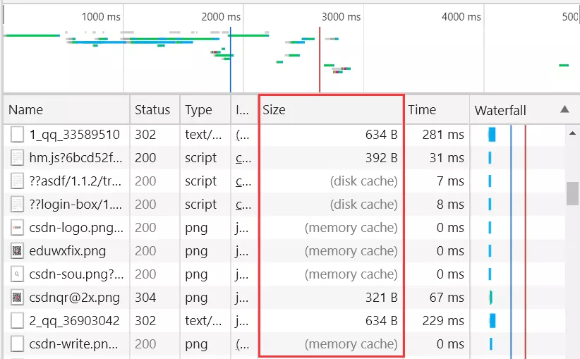Click the 634 B size of 1_qq_33589510
The width and height of the screenshot is (580, 359).
[381, 135]
